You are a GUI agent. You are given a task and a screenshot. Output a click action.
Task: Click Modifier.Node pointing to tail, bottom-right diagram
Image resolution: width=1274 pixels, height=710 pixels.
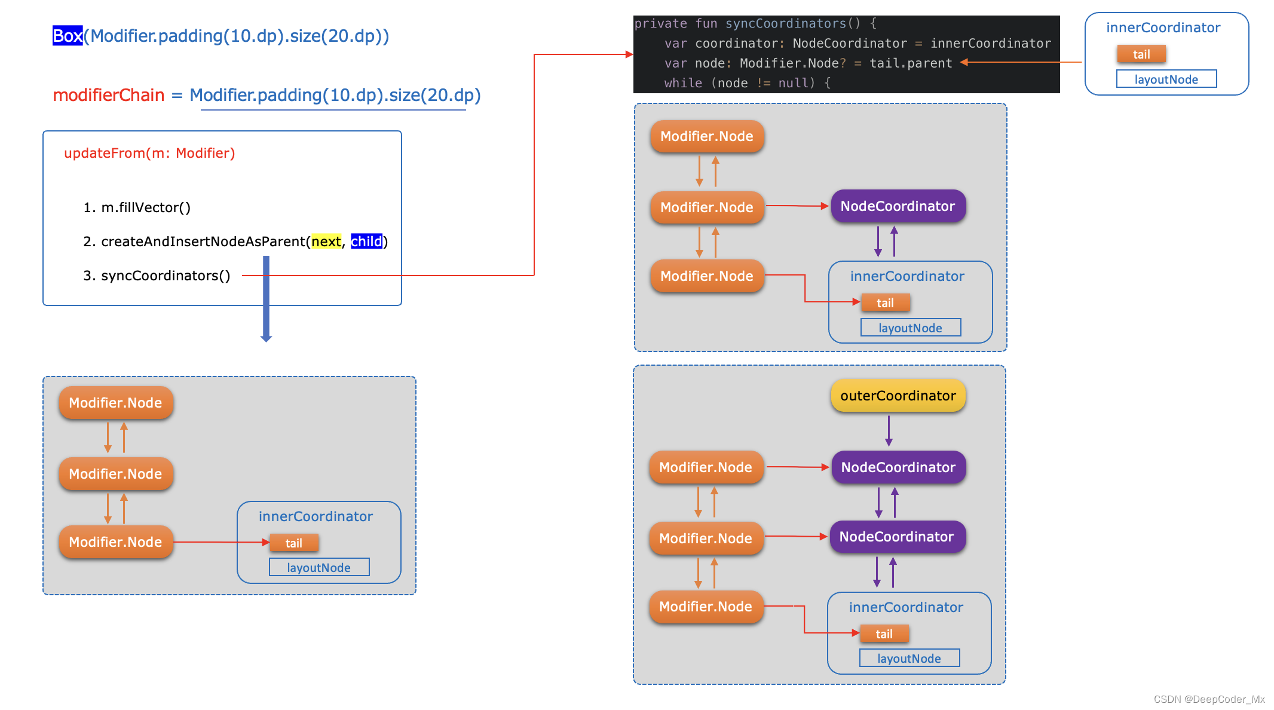706,607
